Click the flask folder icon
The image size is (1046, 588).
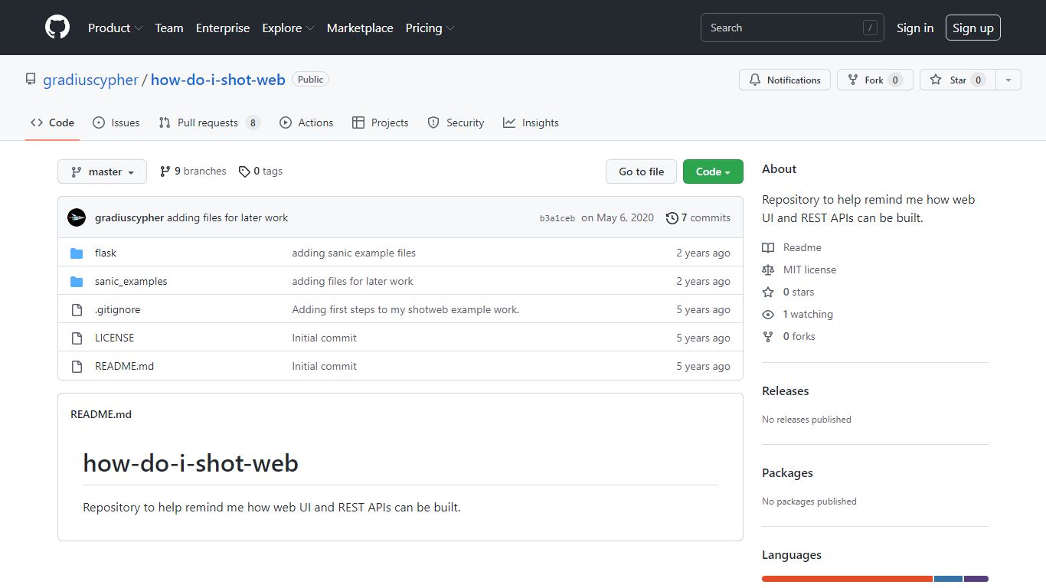[77, 253]
